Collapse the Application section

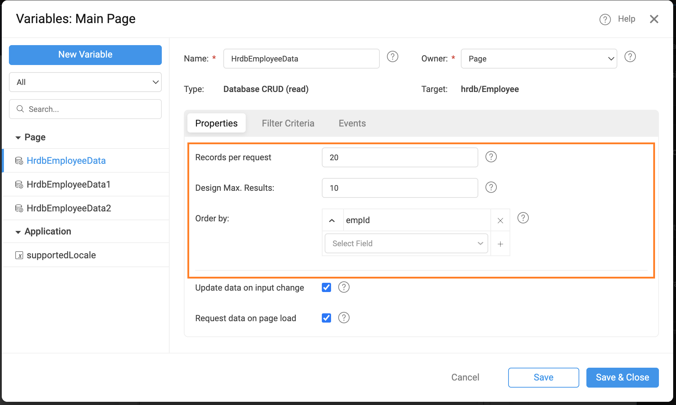point(18,231)
